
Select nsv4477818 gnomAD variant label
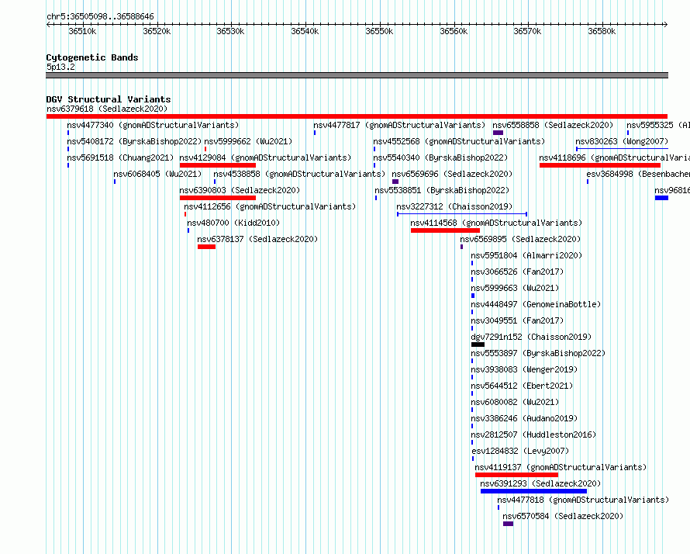(583, 500)
